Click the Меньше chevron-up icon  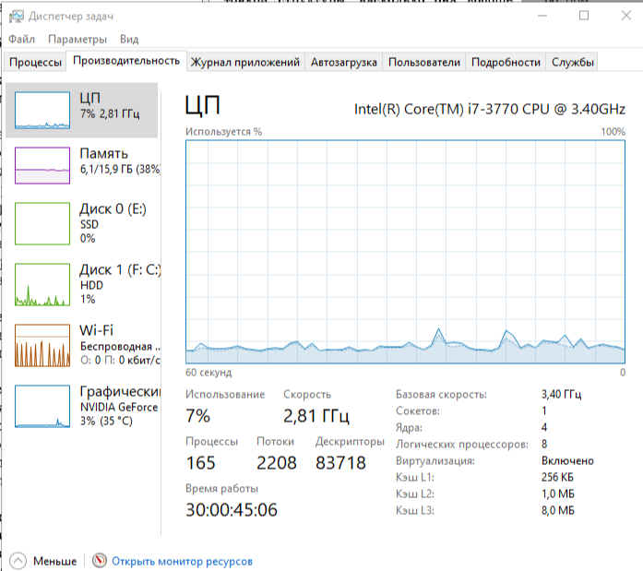click(18, 561)
